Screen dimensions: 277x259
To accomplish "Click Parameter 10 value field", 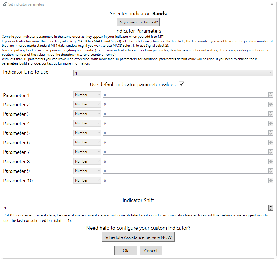I will [186, 181].
